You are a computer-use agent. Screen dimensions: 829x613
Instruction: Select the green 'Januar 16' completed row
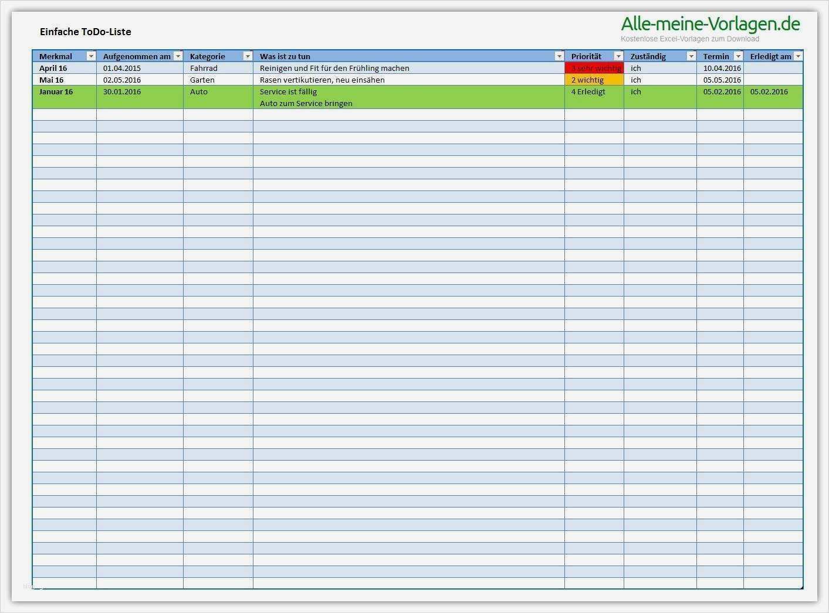(x=56, y=91)
